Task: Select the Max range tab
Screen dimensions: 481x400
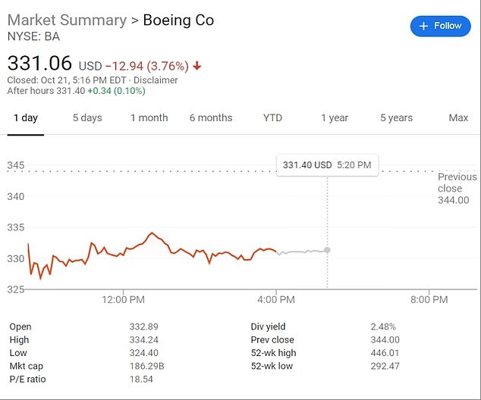Action: click(458, 118)
